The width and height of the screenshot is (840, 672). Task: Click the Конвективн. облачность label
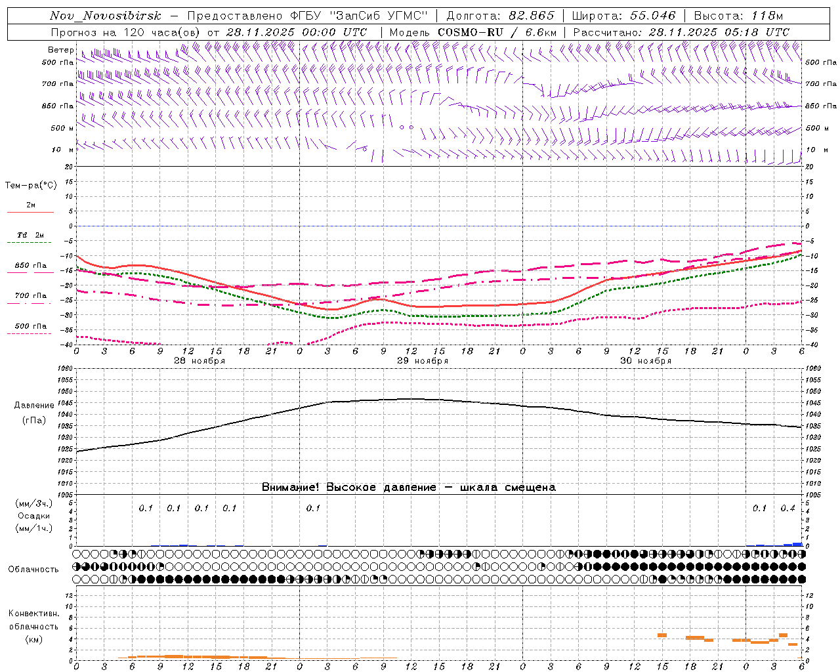33,620
